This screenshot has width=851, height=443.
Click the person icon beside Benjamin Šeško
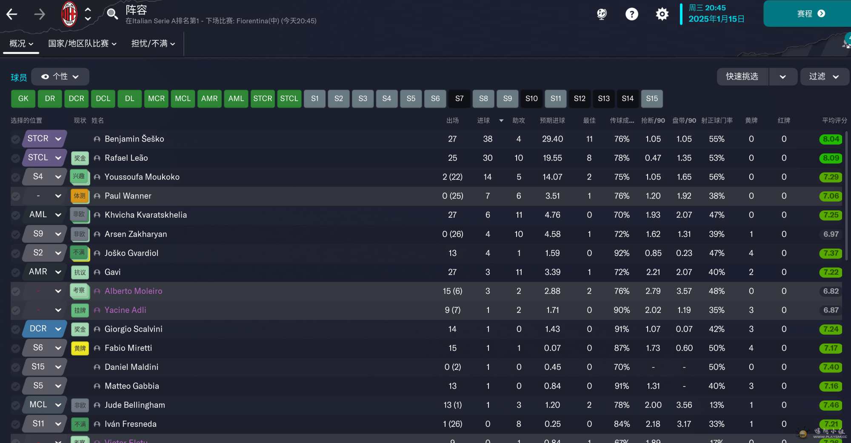click(x=97, y=139)
